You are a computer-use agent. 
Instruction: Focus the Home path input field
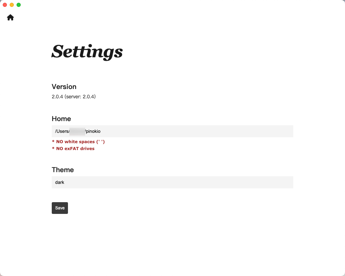(172, 131)
